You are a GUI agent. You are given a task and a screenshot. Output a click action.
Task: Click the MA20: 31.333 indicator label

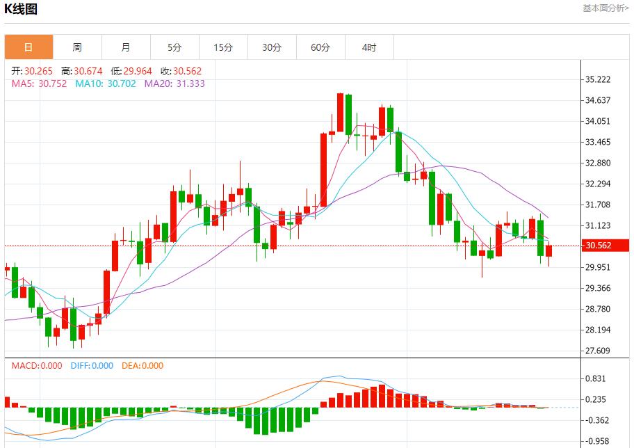pyautogui.click(x=174, y=83)
